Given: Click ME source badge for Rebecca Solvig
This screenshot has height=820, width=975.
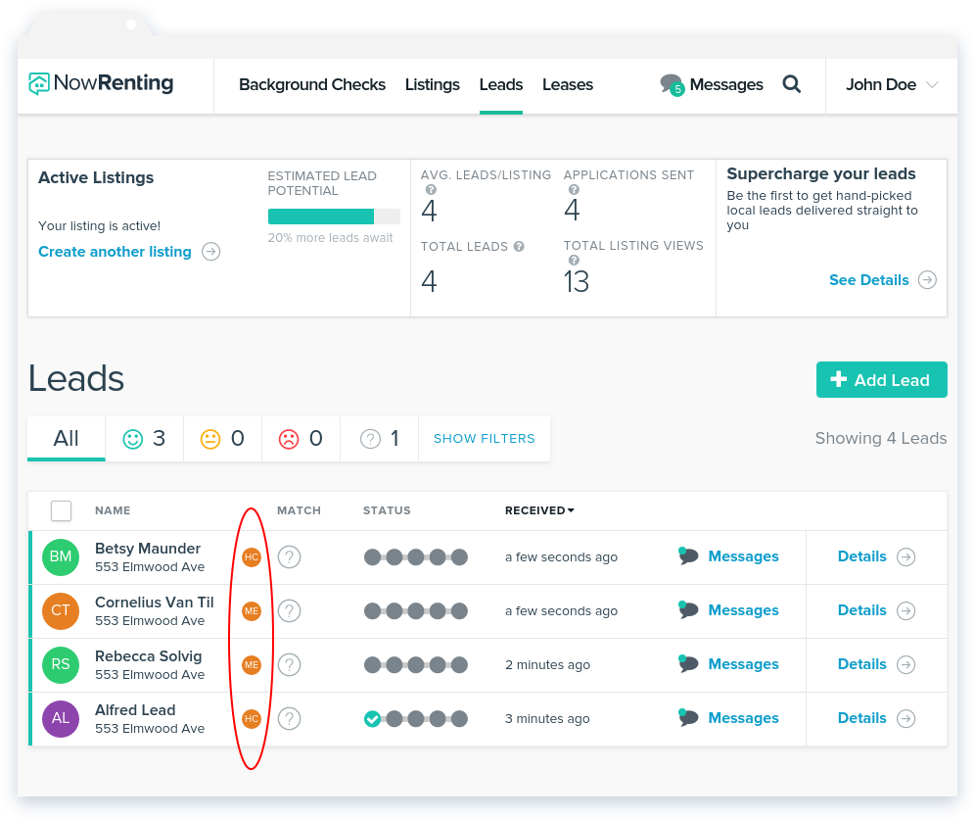Looking at the screenshot, I should [x=252, y=664].
